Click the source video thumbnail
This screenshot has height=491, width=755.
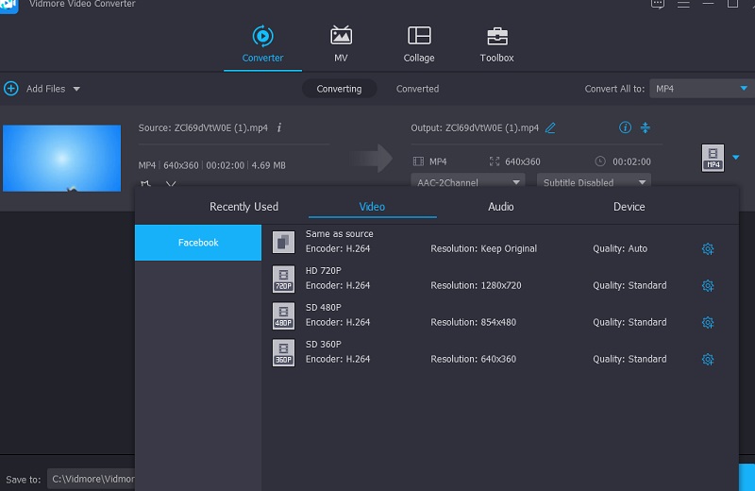click(x=62, y=158)
